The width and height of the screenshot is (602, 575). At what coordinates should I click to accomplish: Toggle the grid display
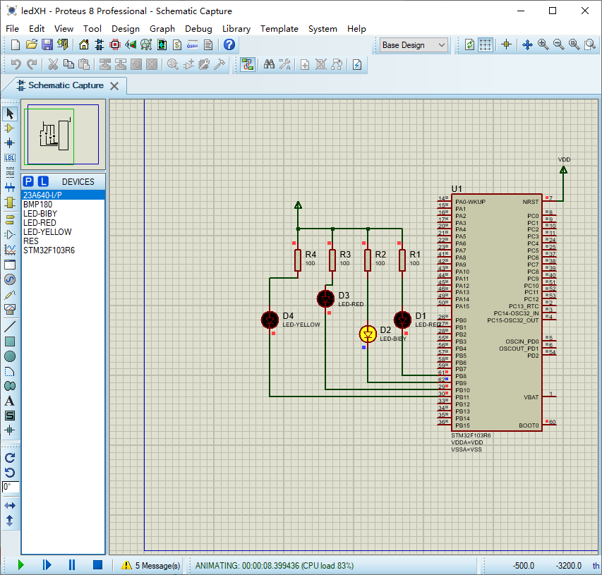click(x=486, y=45)
